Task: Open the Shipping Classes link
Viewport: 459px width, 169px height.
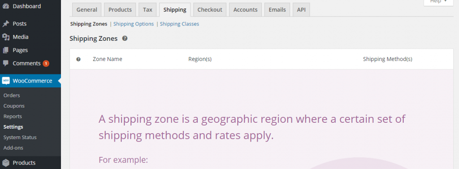Action: tap(179, 24)
